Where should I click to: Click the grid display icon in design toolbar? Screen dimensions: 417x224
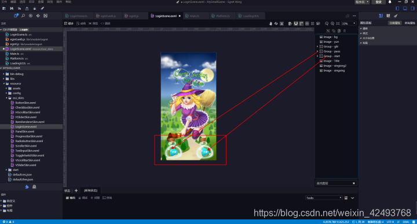click(x=307, y=24)
